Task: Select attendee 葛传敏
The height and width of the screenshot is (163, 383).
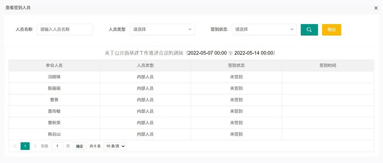Action: 54,111
